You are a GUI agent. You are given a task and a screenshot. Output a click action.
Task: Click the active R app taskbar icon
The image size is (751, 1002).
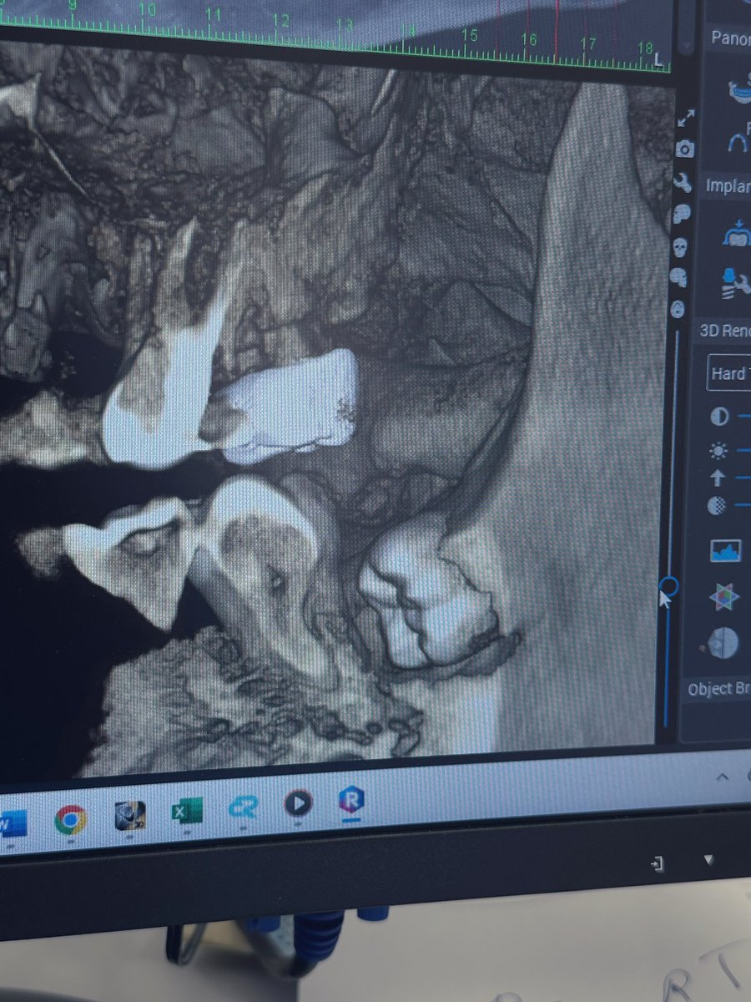(x=351, y=800)
